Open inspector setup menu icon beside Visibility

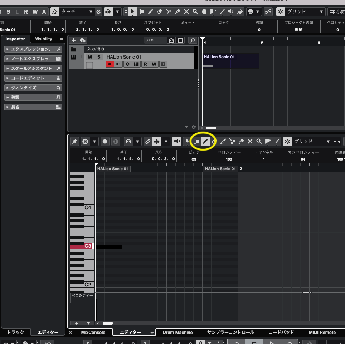[x=62, y=39]
